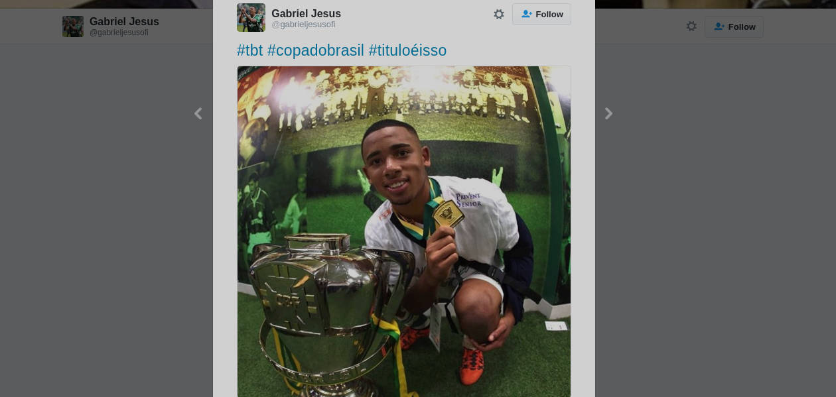
Task: Click the dark overlay right of the modal
Action: [x=715, y=232]
